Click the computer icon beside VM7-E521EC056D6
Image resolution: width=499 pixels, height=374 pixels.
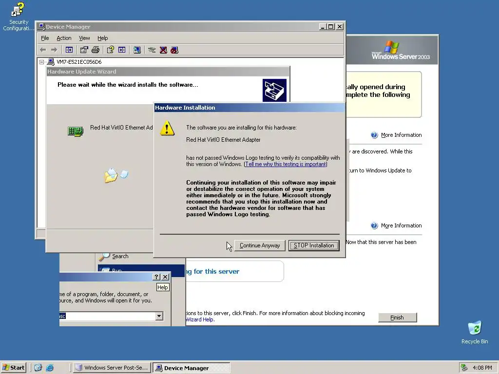coord(51,62)
